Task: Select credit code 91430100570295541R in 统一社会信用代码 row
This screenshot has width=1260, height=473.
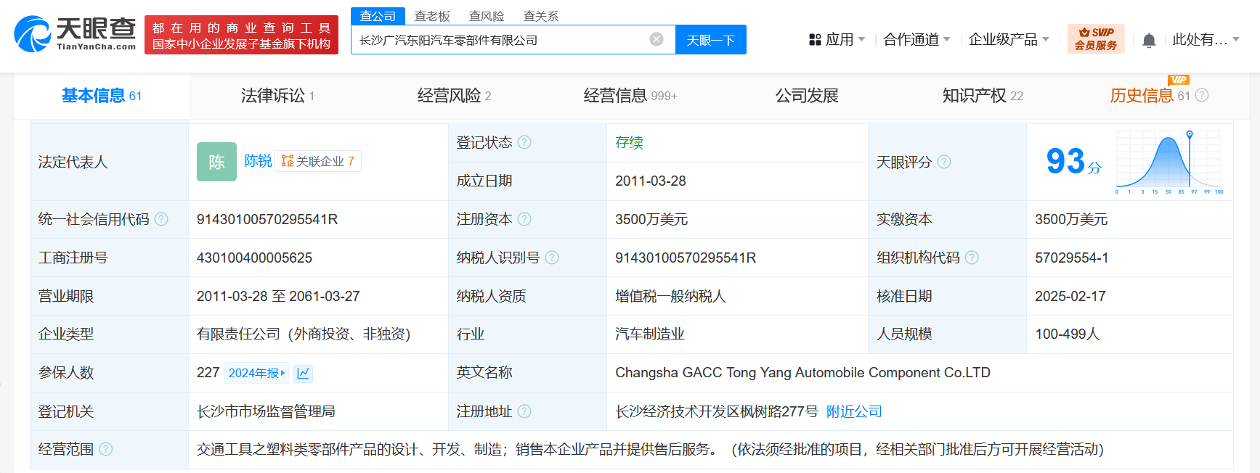Action: tap(267, 219)
